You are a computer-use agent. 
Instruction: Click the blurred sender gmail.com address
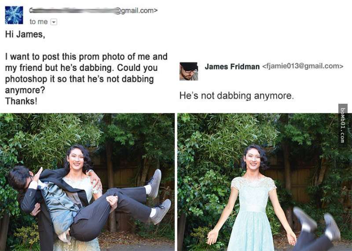point(93,11)
